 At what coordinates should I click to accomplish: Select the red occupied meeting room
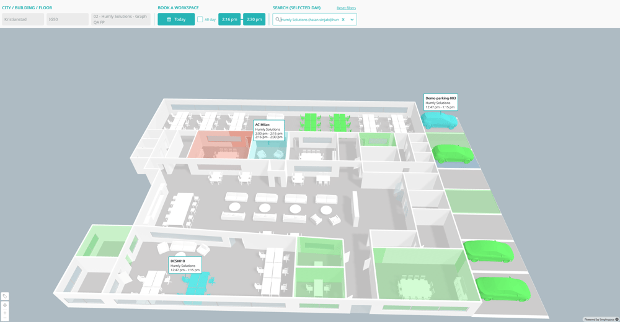220,145
